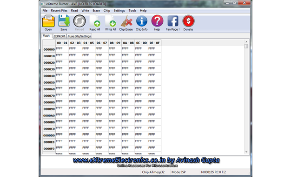This screenshot has height=177, width=291.
Task: Switch to the EEPROM tab
Action: tap(60, 36)
